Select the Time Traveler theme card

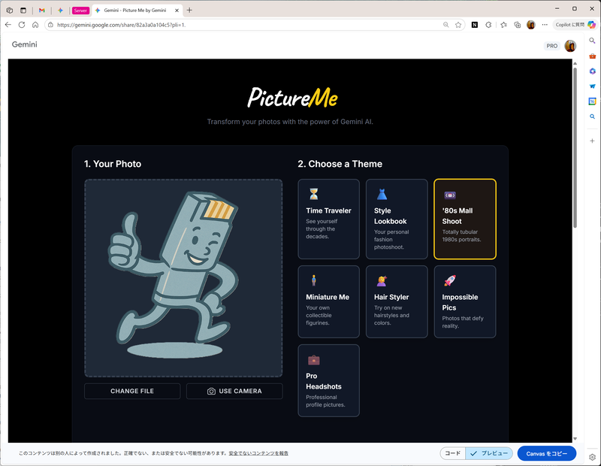click(x=329, y=219)
